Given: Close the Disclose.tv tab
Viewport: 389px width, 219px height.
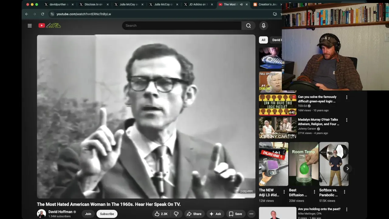Looking at the screenshot, I should click(x=108, y=5).
